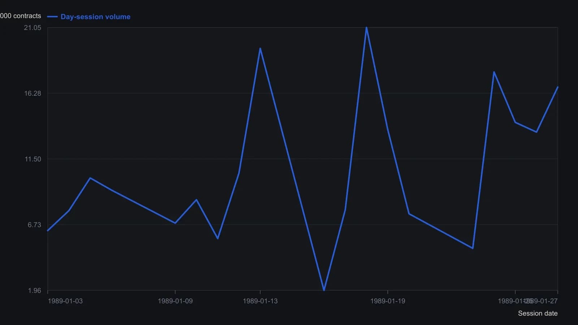Click the highest peak of the volume line
This screenshot has width=578, height=325.
click(x=366, y=28)
